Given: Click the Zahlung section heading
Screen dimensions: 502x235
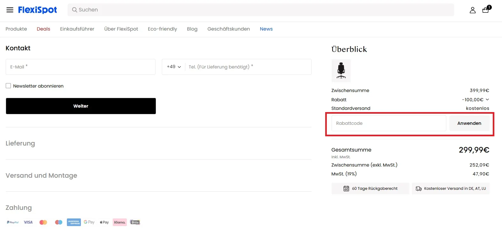Looking at the screenshot, I should (19, 208).
